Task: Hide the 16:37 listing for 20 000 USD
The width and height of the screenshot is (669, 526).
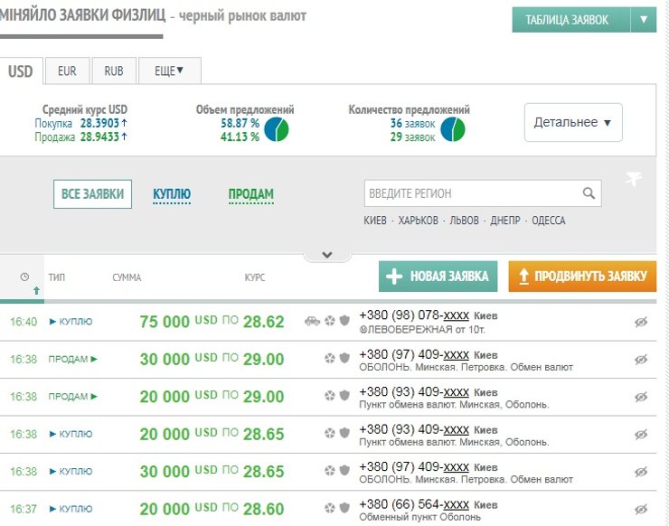Action: (x=641, y=510)
